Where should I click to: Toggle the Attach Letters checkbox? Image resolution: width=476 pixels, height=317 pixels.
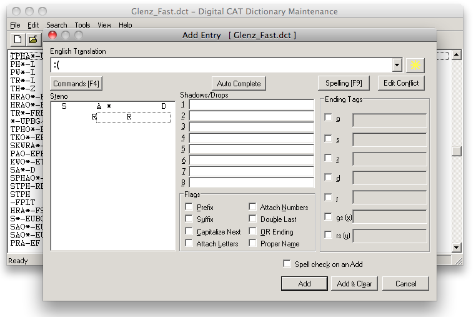click(x=189, y=243)
